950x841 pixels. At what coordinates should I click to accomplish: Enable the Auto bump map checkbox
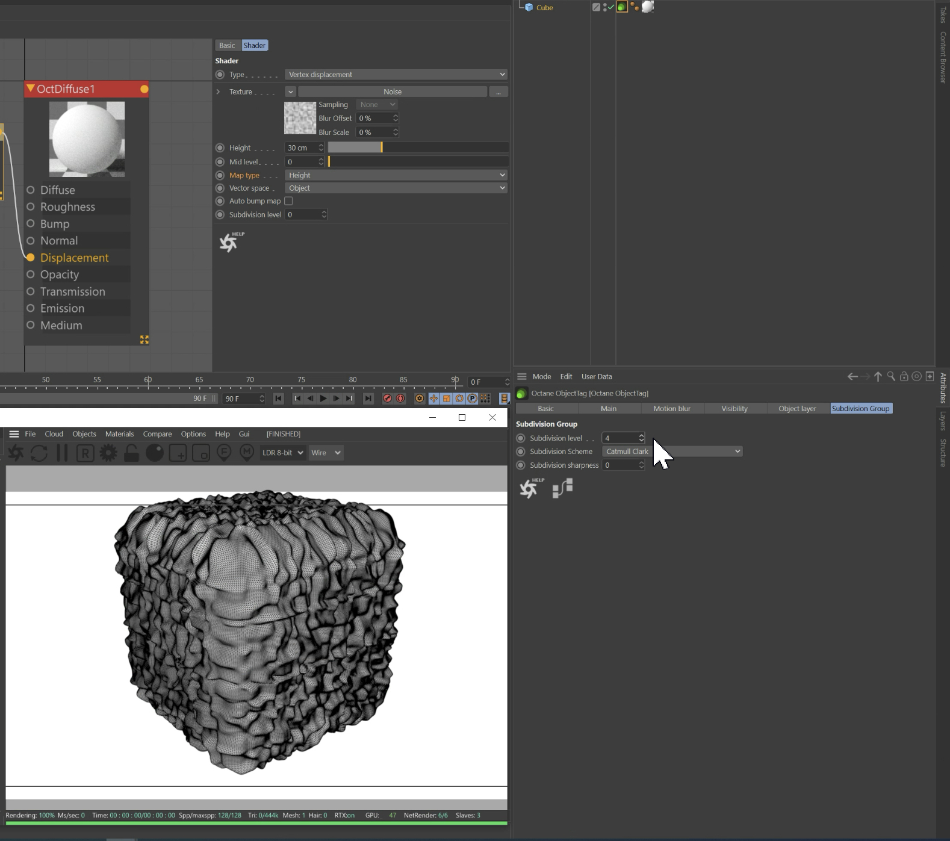[x=288, y=201]
